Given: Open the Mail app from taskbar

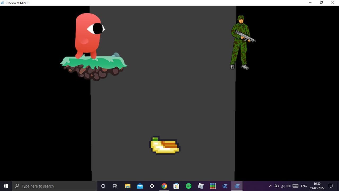Looking at the screenshot, I should click(x=140, y=186).
